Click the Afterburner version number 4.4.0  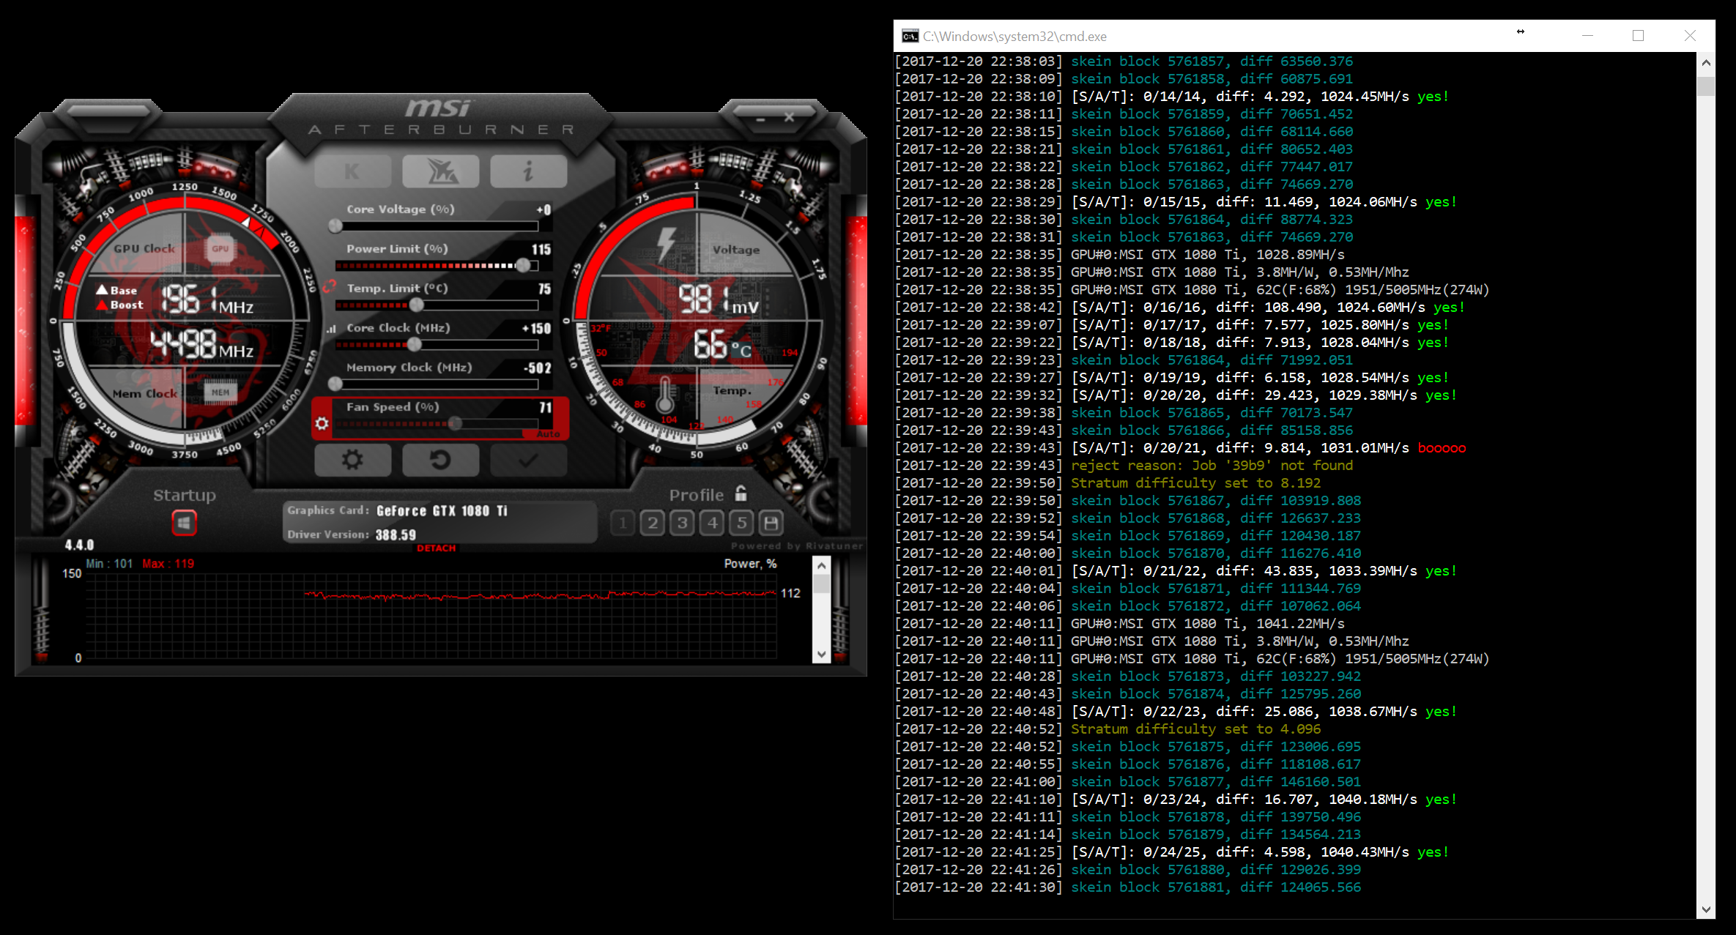pyautogui.click(x=79, y=545)
